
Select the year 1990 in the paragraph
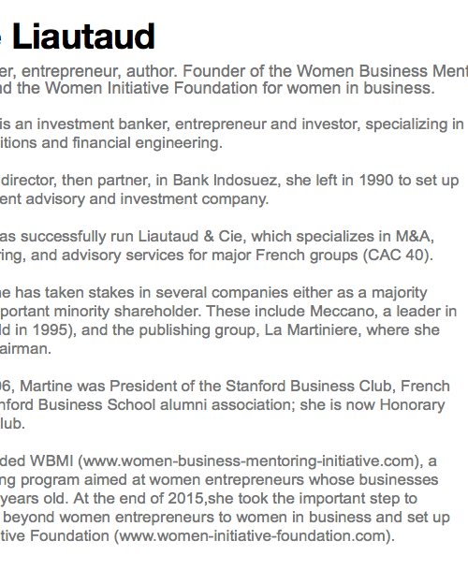tap(376, 181)
